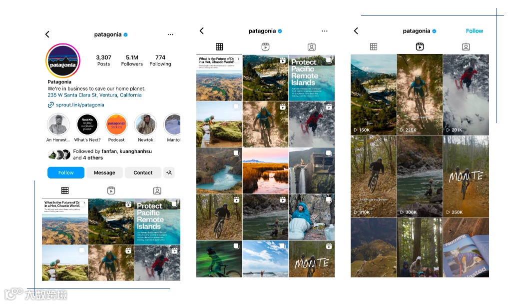Open blue-sky beach post on middle screen
Screen dimensions: 513x304
[x=265, y=259]
